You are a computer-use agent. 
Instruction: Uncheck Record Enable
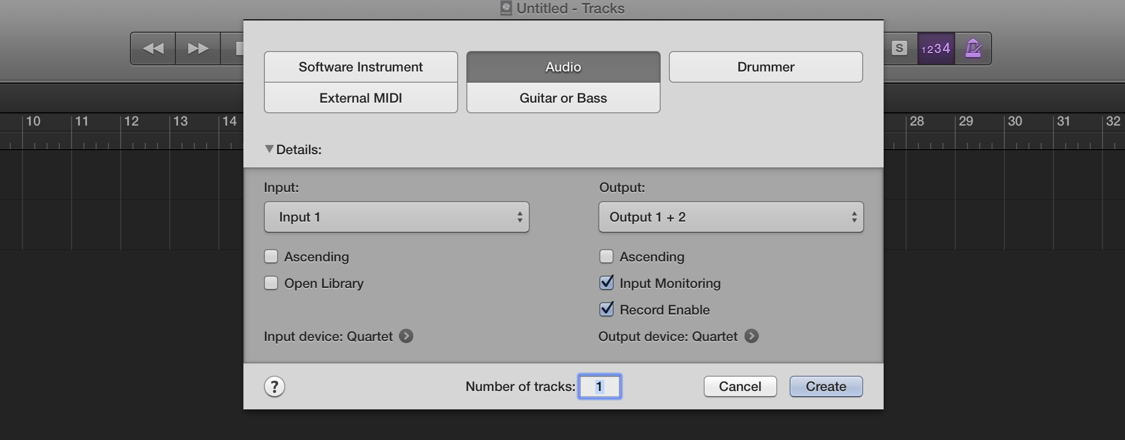606,309
